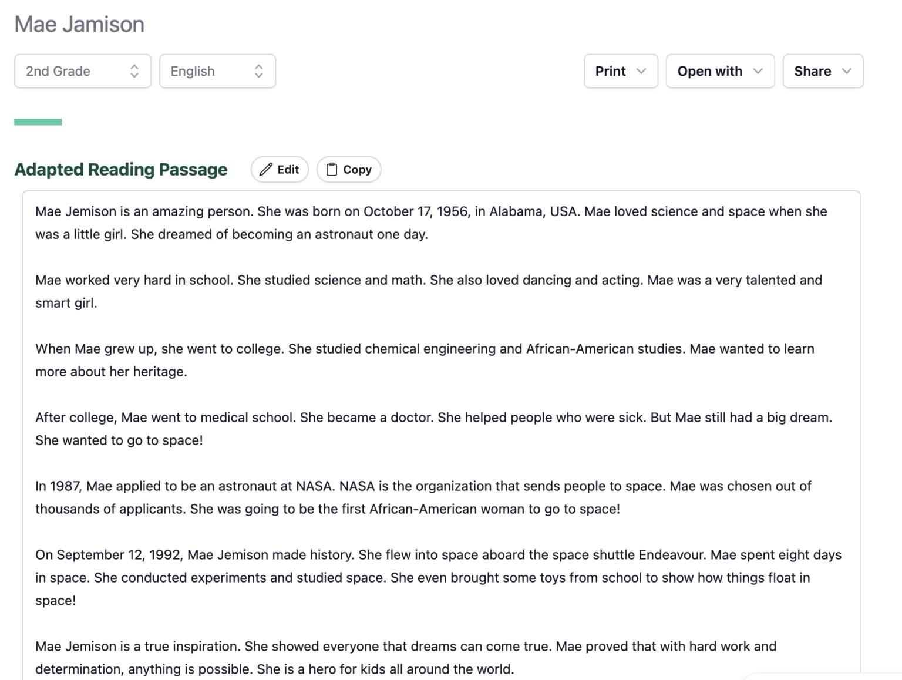Click the chevron arrow next to Open with
The image size is (902, 680).
758,71
